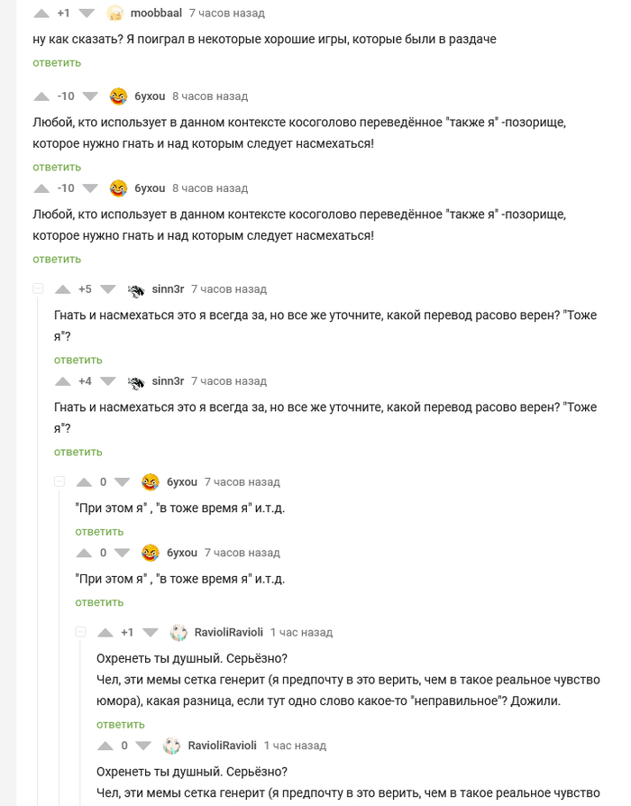
Task: Open the RavioliRavioli username on the +1 comment
Action: click(x=228, y=633)
